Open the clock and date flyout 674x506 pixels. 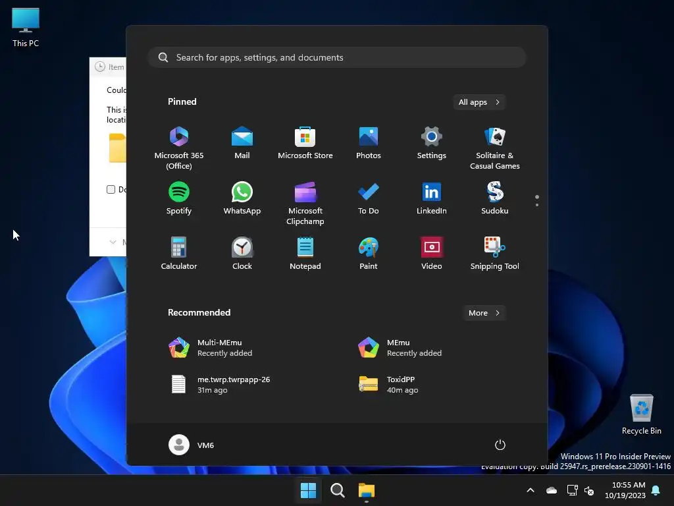pos(625,490)
